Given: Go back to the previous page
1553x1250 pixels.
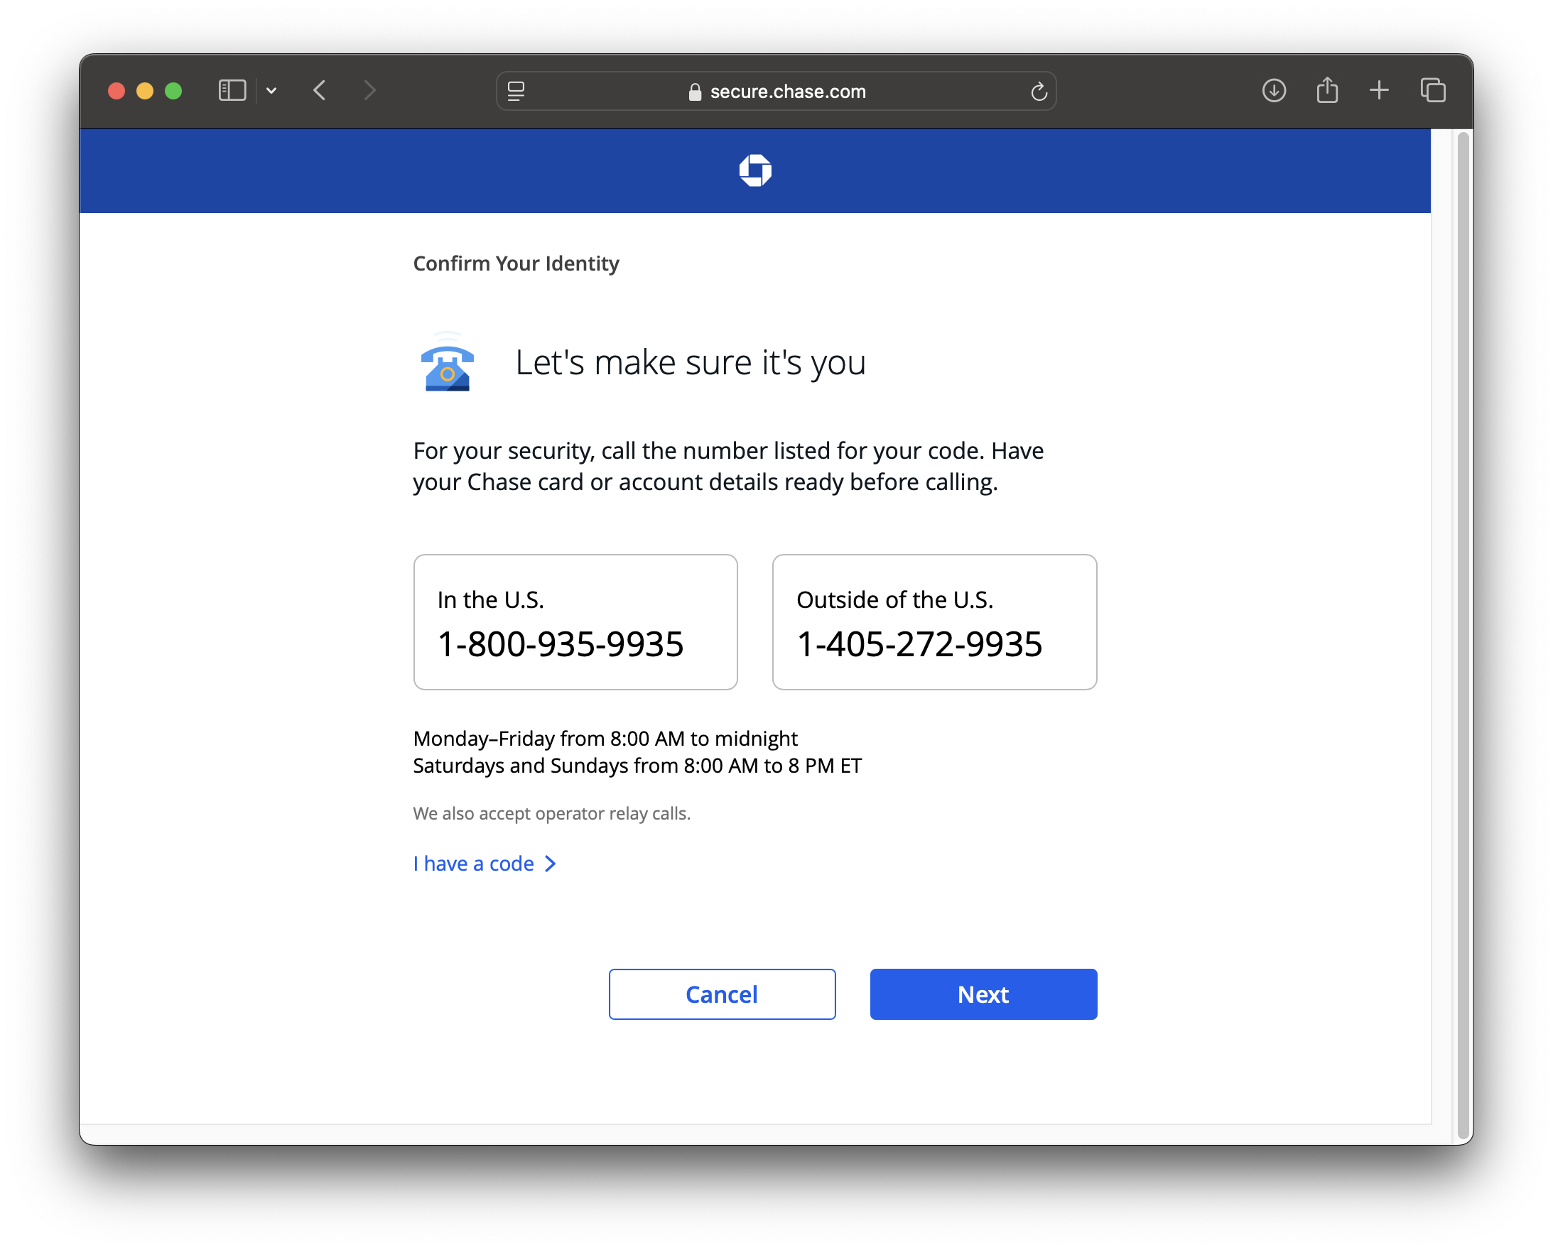Looking at the screenshot, I should tap(320, 91).
